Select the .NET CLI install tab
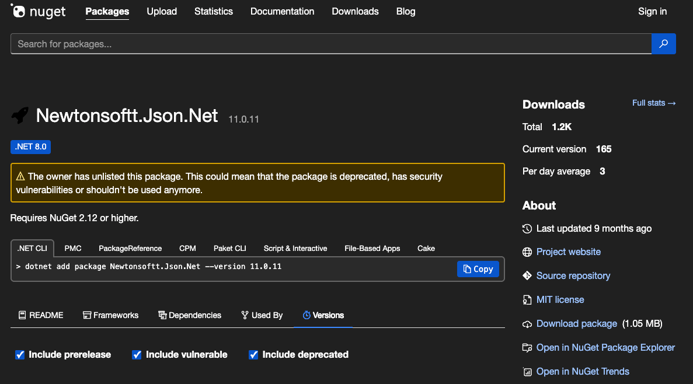This screenshot has height=384, width=693. (32, 249)
